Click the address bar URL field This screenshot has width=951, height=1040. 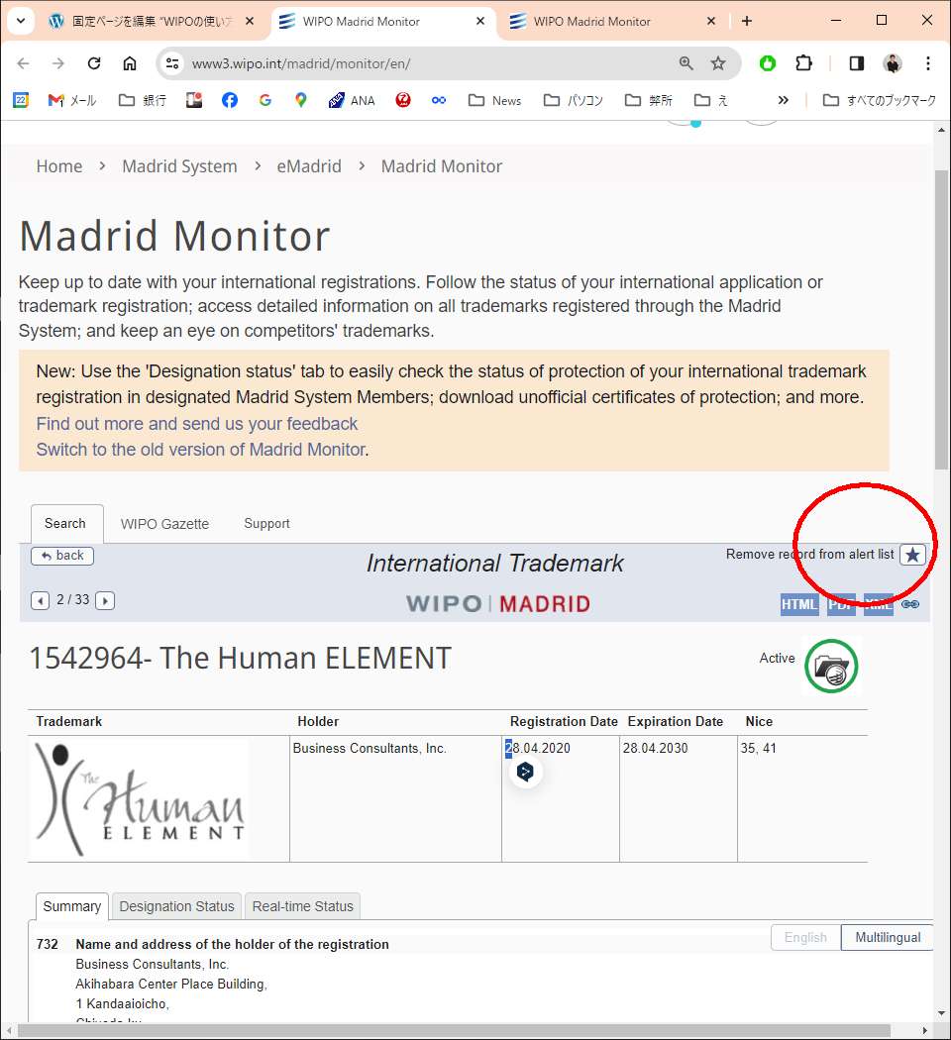coord(424,63)
